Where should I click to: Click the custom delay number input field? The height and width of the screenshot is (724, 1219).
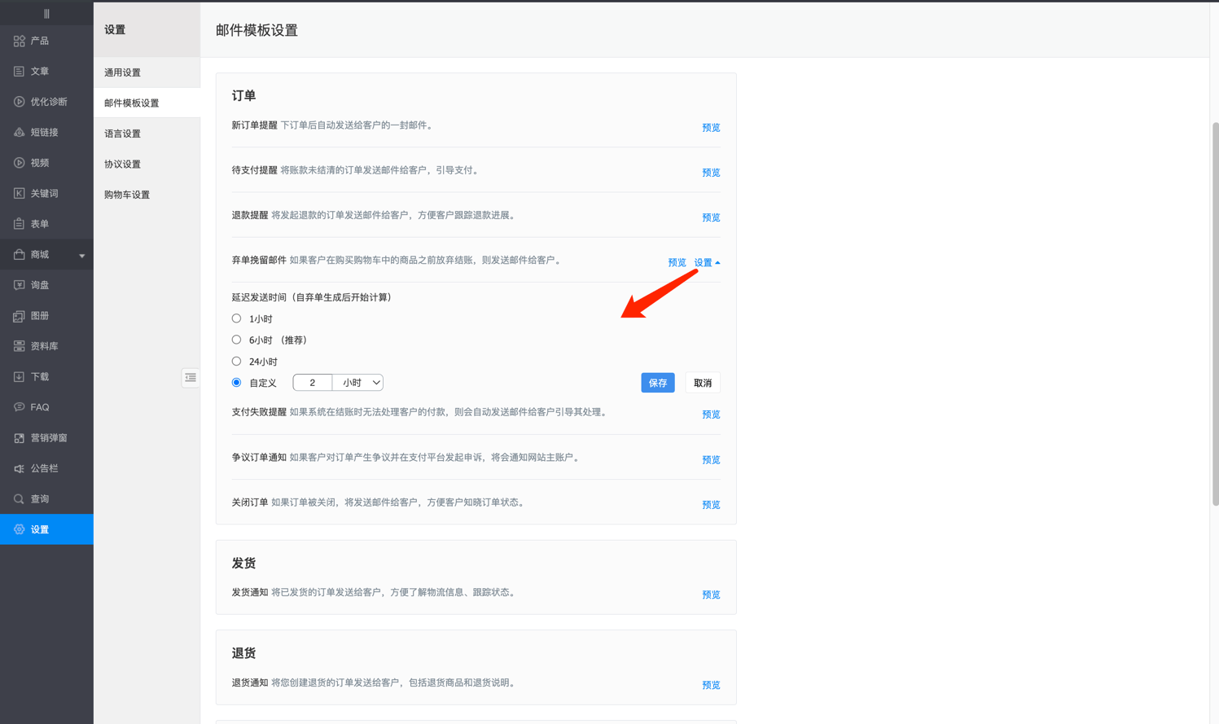pos(313,383)
